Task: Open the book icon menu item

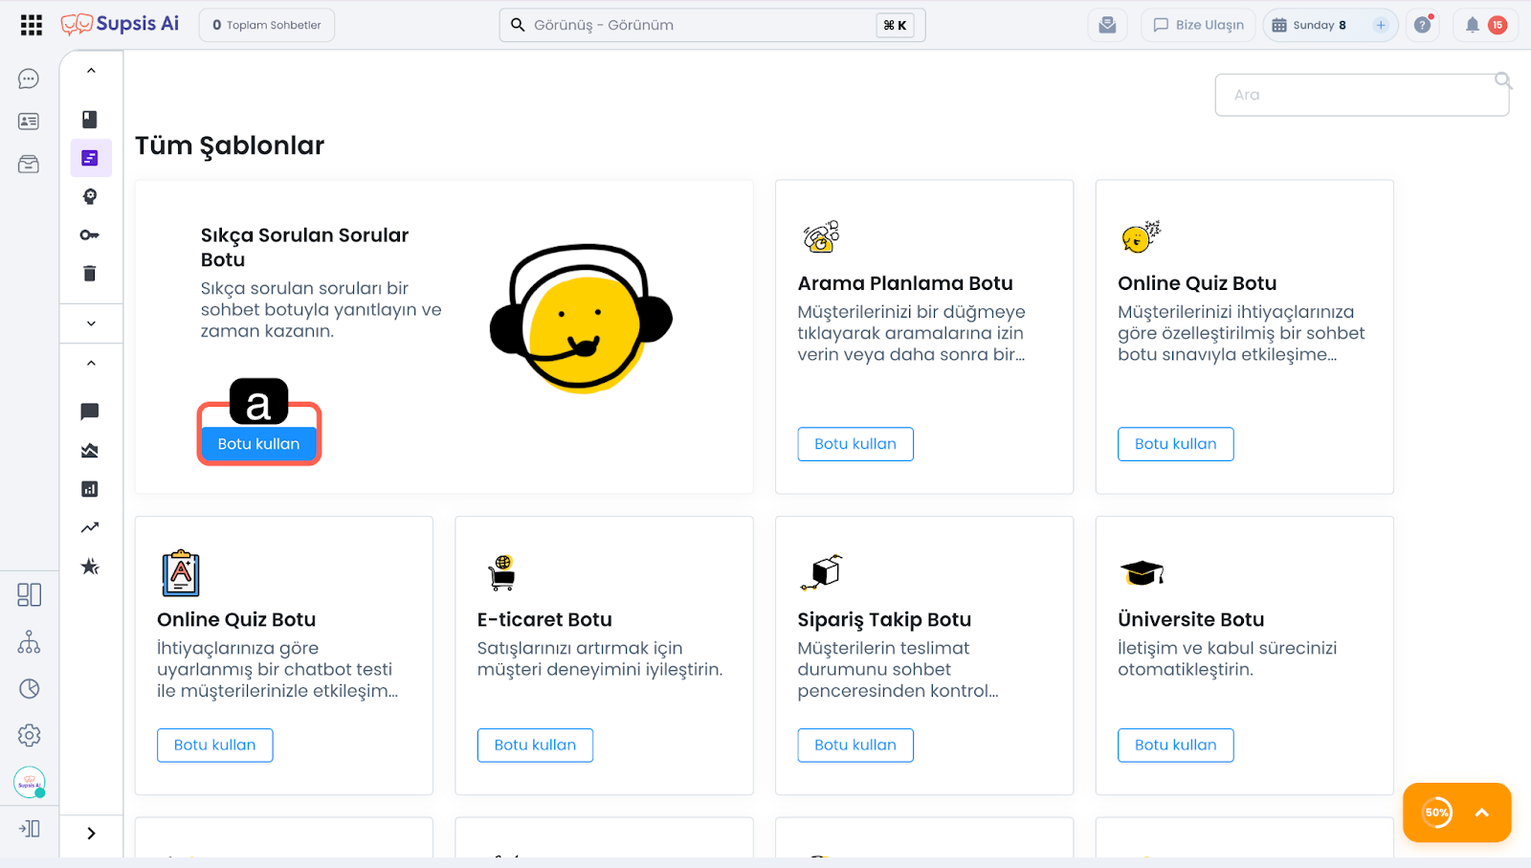Action: [x=90, y=120]
